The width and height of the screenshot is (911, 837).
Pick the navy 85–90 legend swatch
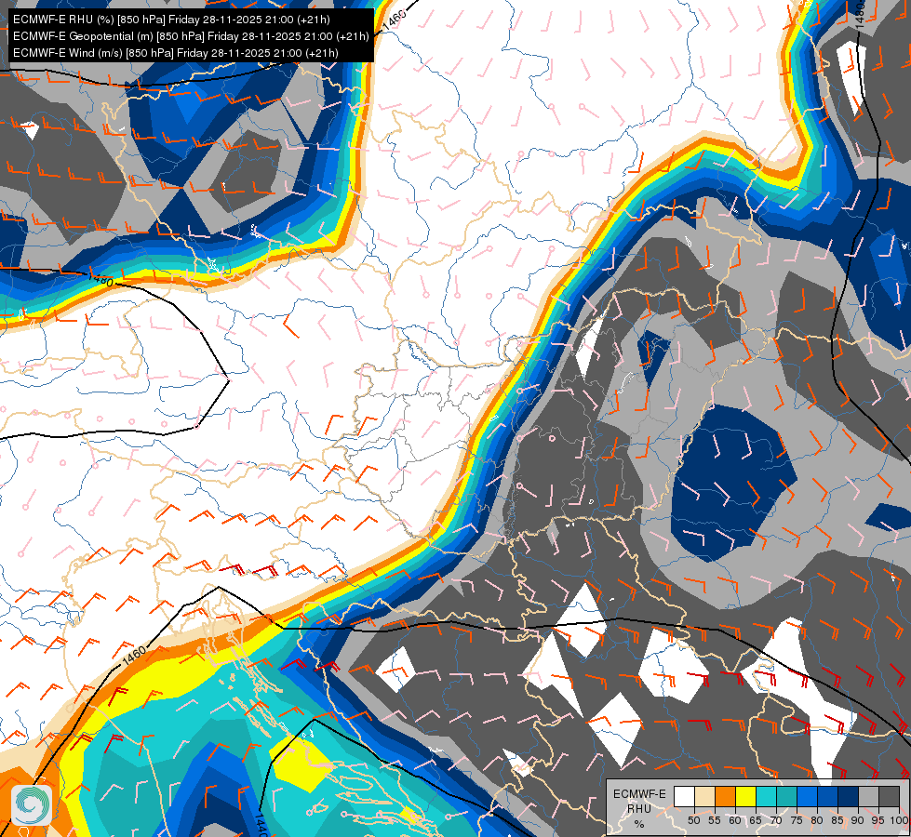pyautogui.click(x=849, y=796)
